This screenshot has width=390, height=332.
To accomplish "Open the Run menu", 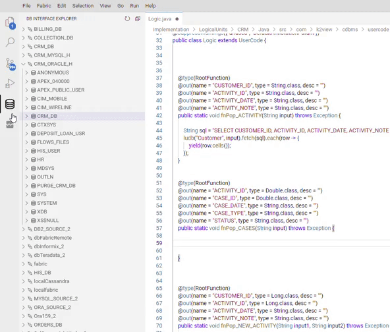I will pos(134,6).
